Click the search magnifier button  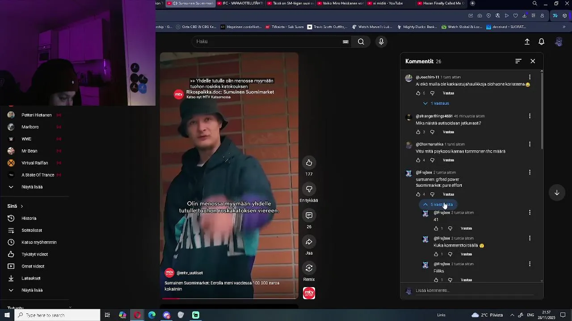click(361, 41)
